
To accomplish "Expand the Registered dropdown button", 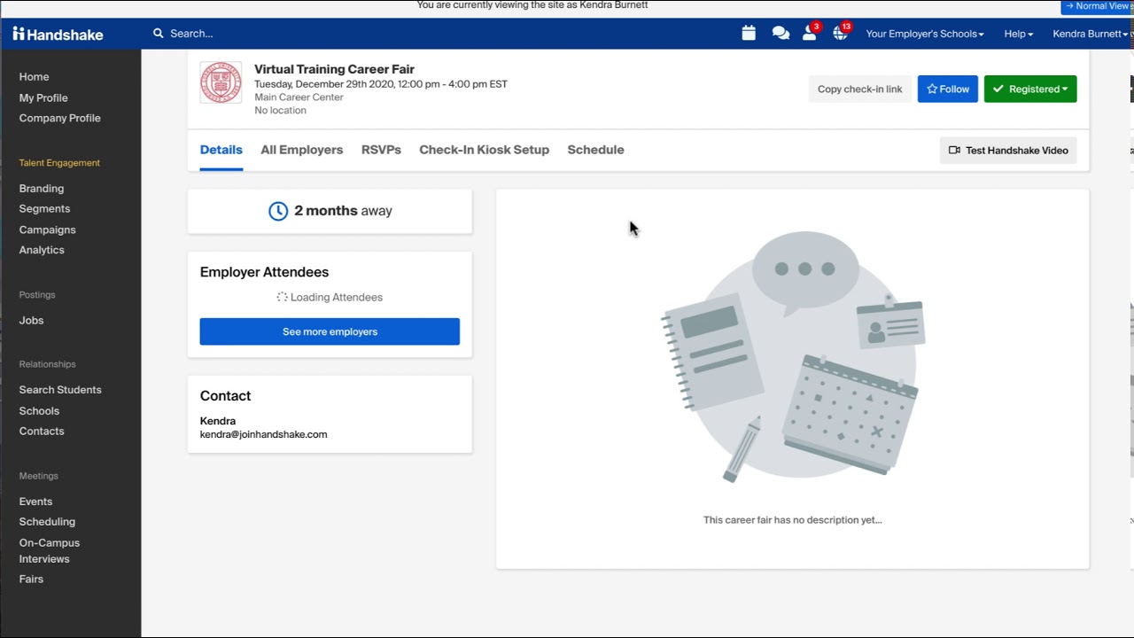I will pos(1030,89).
